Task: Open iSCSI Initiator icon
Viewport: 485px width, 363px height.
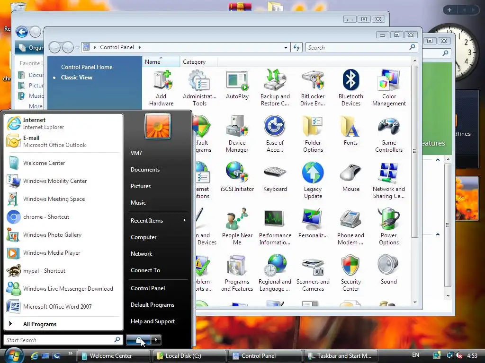Action: click(237, 177)
